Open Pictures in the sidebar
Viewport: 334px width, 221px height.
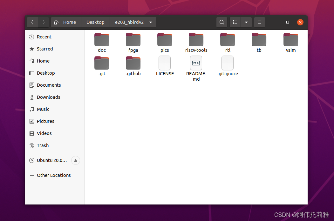(55, 121)
